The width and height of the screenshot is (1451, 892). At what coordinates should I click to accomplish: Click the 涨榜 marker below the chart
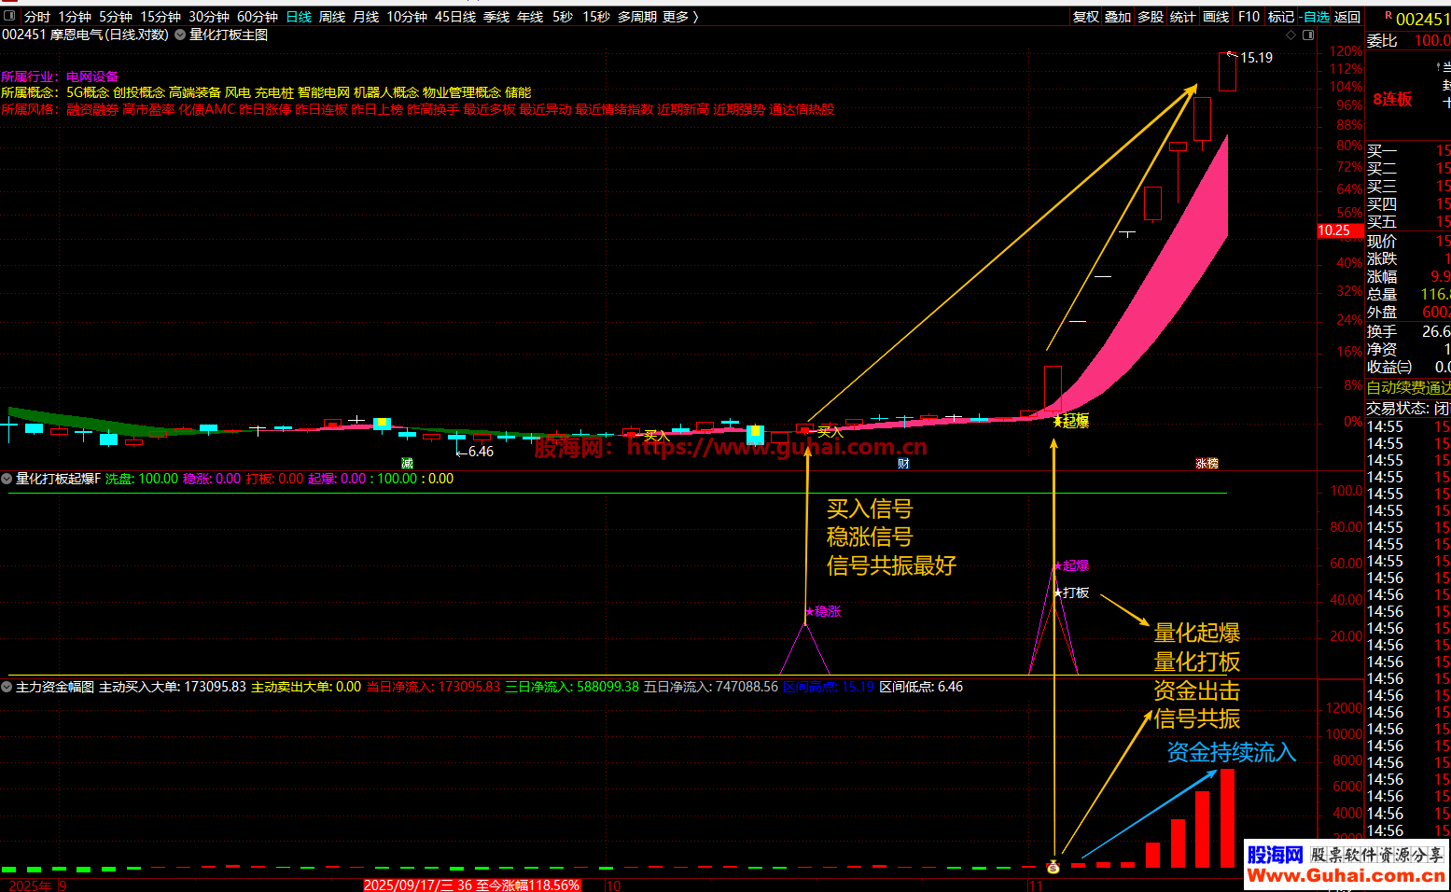[1207, 463]
